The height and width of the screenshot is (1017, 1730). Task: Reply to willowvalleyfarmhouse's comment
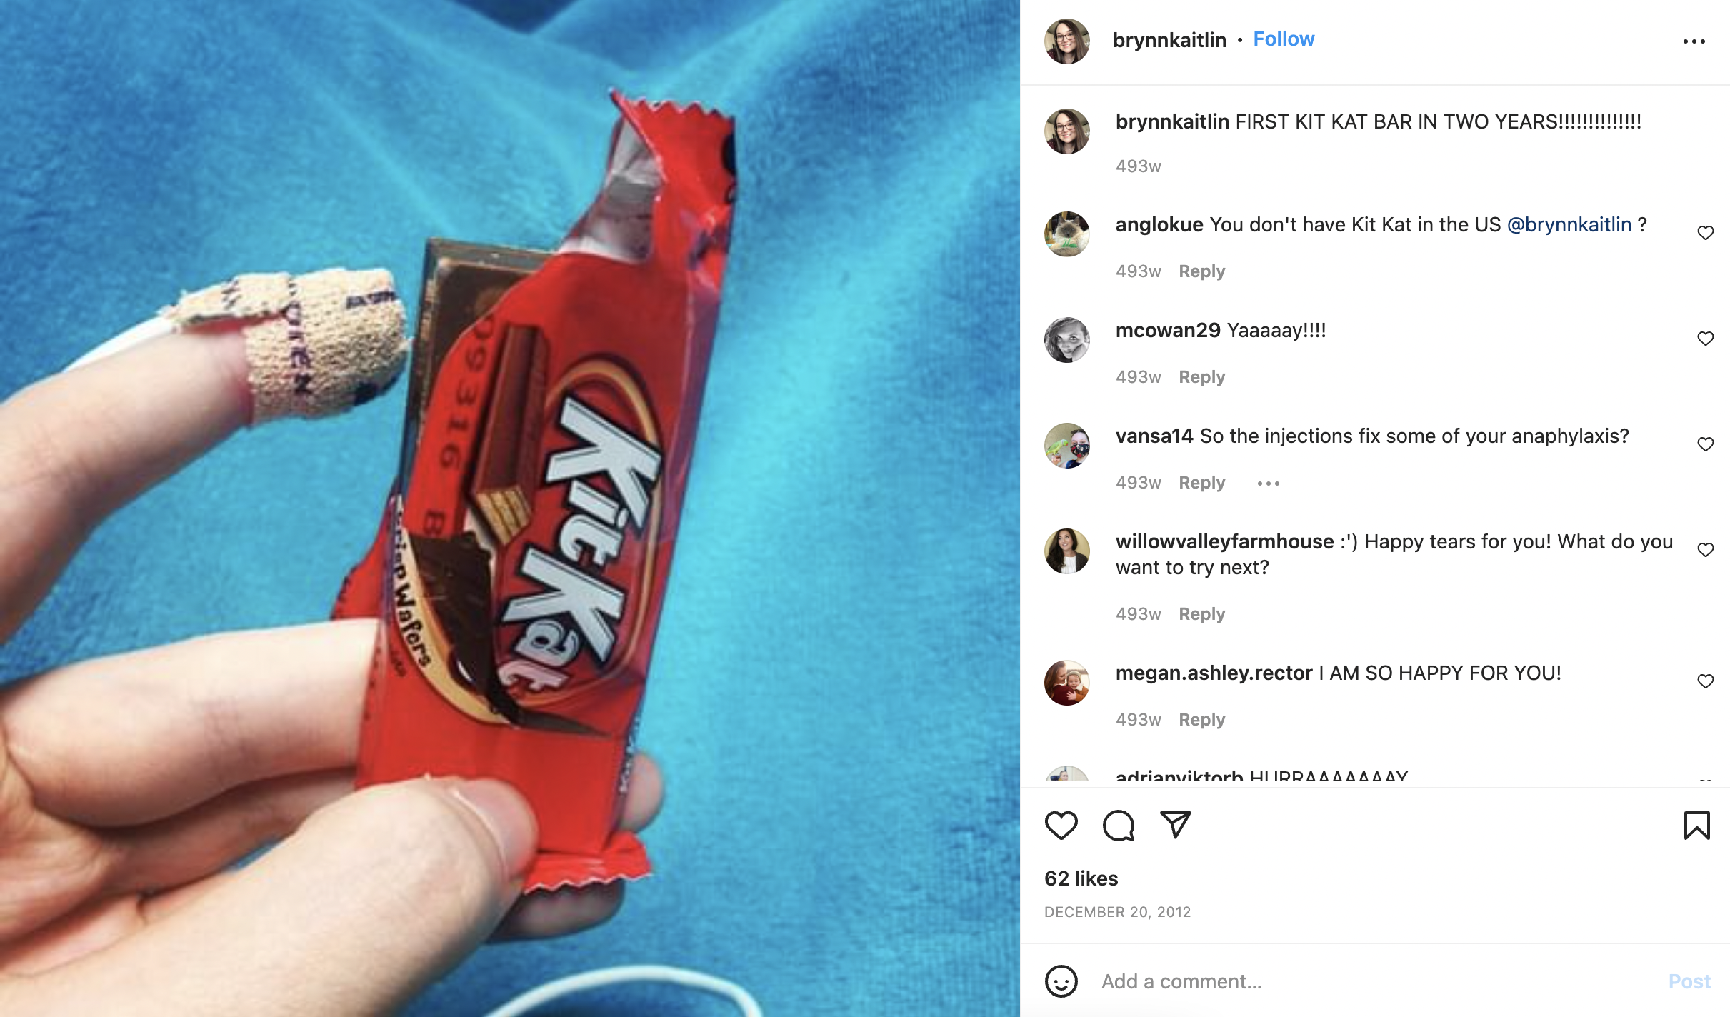pos(1201,614)
